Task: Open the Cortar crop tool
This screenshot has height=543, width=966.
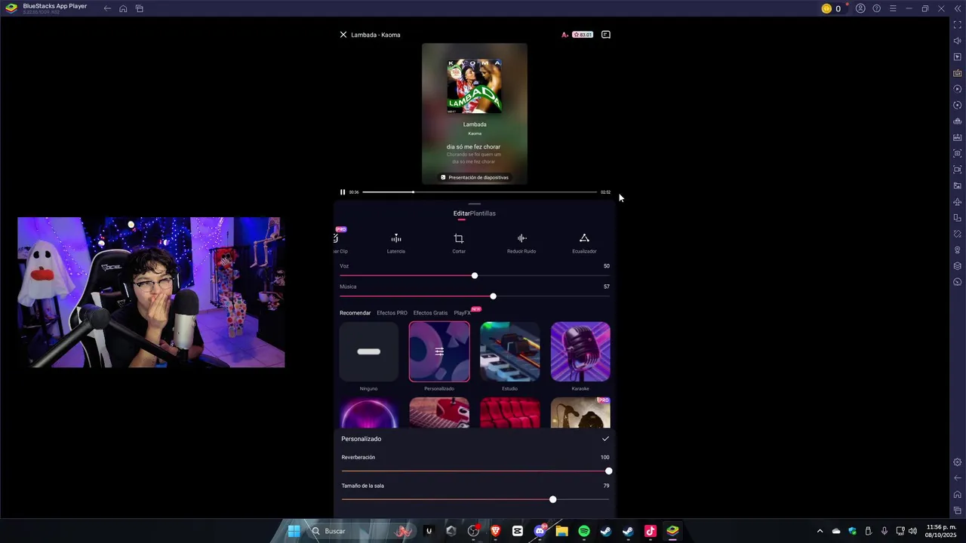Action: coord(459,243)
